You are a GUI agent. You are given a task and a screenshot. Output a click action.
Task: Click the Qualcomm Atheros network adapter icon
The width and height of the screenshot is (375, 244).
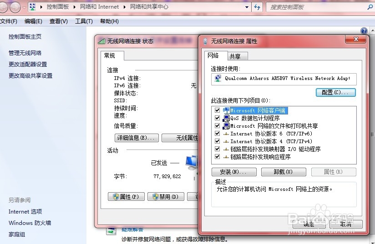point(218,78)
